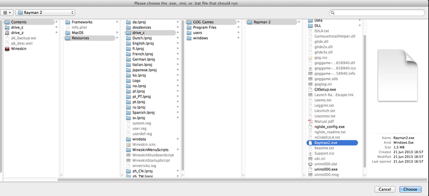The width and height of the screenshot is (429, 196).
Task: Click the Rayman2.exe file icon
Action: point(310,142)
